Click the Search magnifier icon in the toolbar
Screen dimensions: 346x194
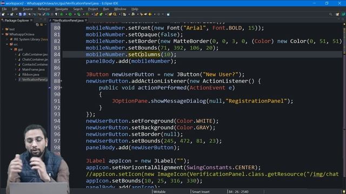coord(115,15)
